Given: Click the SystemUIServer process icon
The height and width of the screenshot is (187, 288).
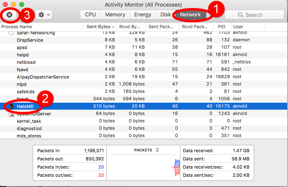Looking at the screenshot, I should point(11,114).
